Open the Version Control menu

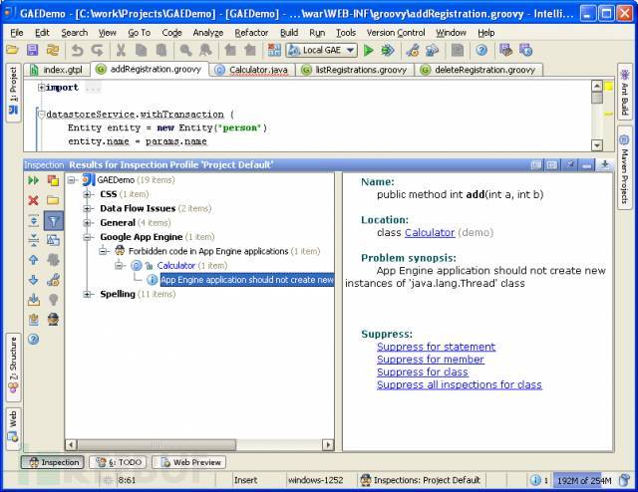[x=396, y=33]
